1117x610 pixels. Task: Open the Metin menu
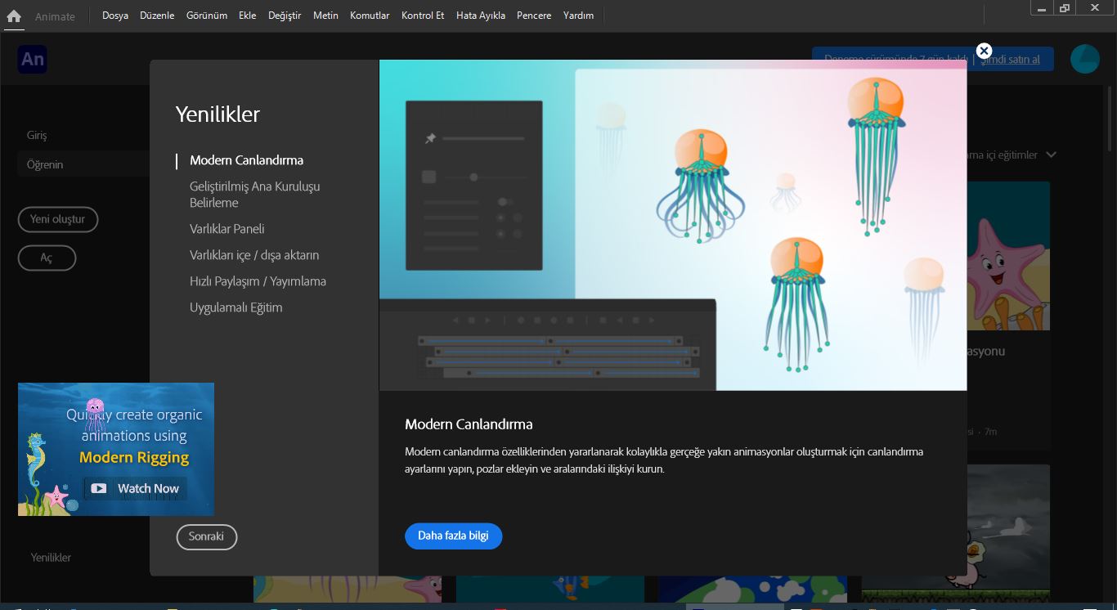325,16
